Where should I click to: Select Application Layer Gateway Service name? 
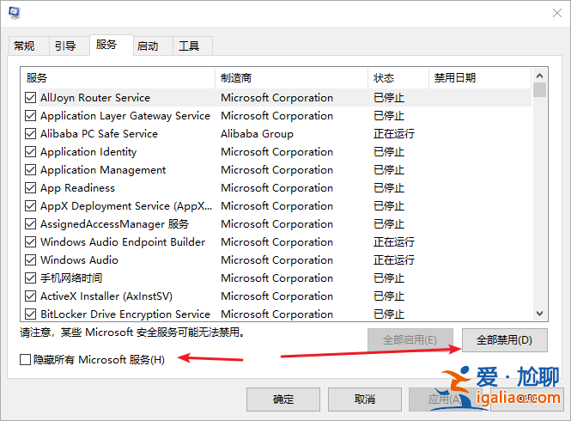click(x=125, y=116)
